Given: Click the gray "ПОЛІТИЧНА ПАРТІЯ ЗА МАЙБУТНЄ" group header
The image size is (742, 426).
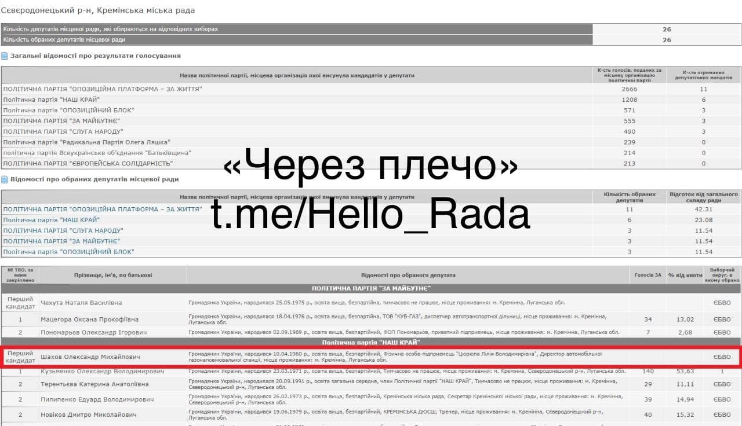Looking at the screenshot, I should coord(371,288).
